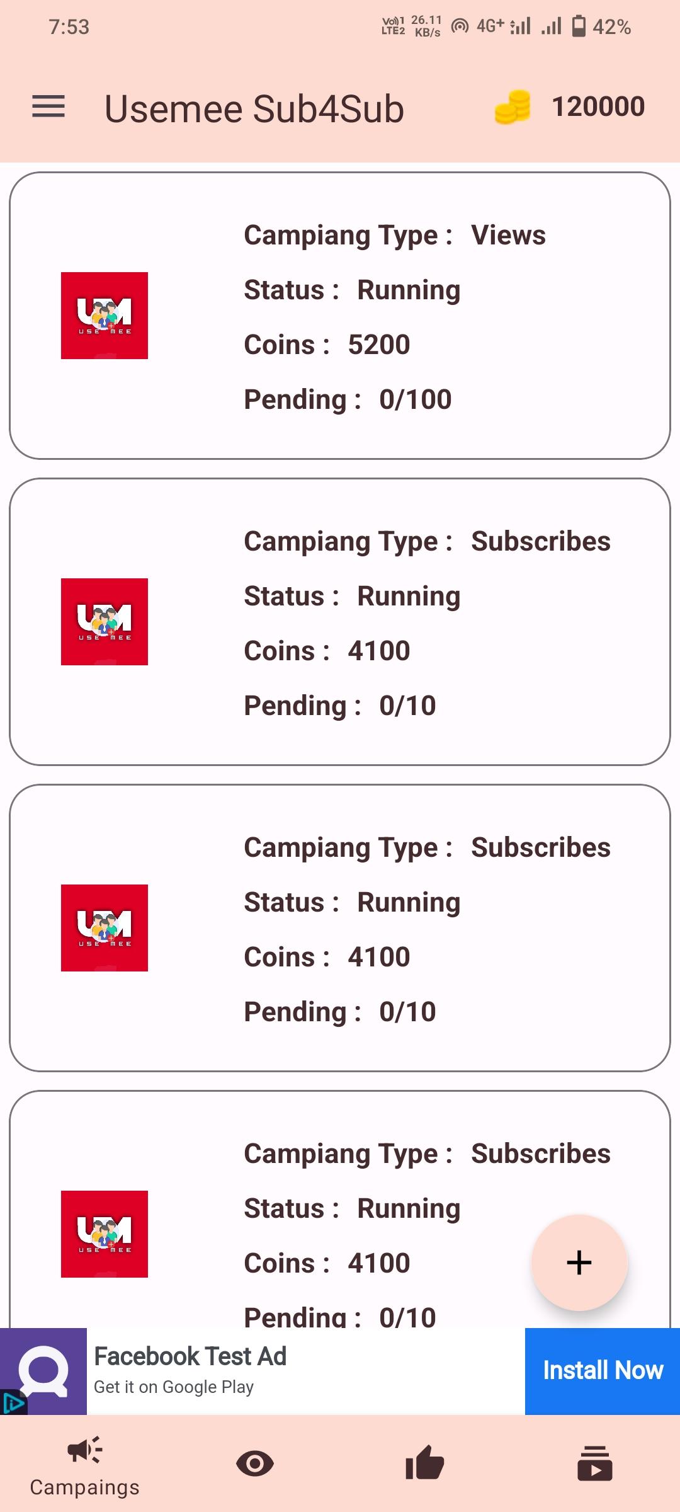
Task: Open the hamburger navigation menu
Action: (48, 106)
